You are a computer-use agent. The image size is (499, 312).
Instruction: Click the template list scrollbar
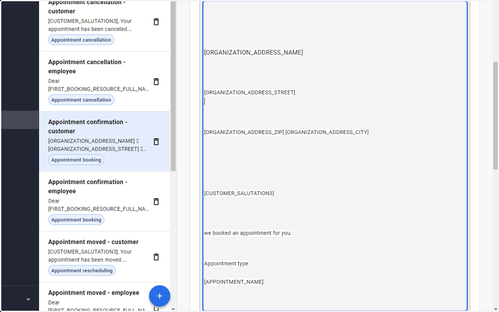pyautogui.click(x=173, y=85)
